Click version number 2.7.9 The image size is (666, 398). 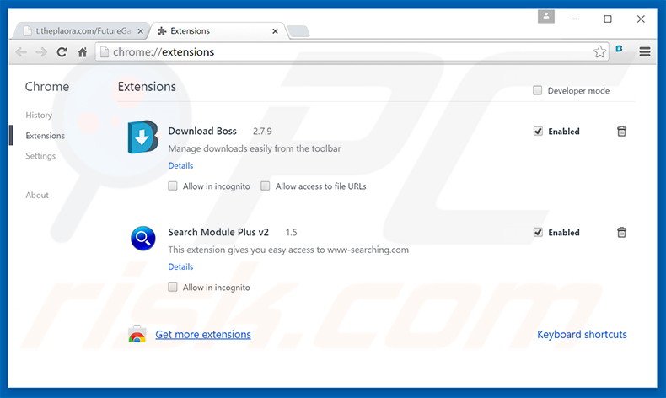(262, 132)
